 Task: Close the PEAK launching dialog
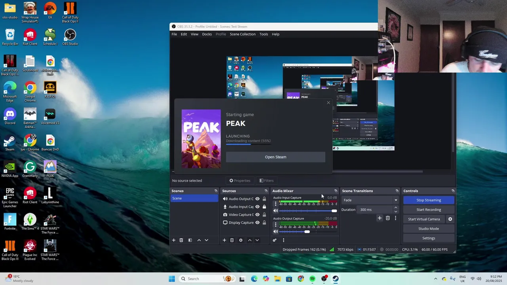tap(328, 103)
